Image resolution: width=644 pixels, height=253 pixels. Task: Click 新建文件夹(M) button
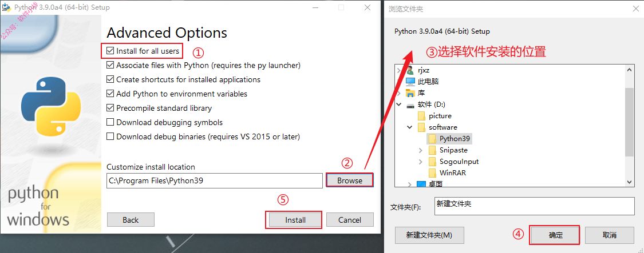429,235
